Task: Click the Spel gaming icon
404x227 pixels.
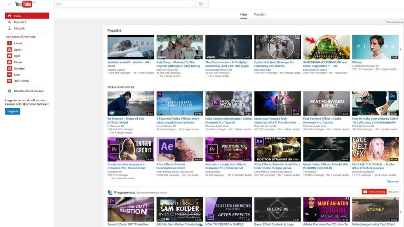Action: click(9, 56)
